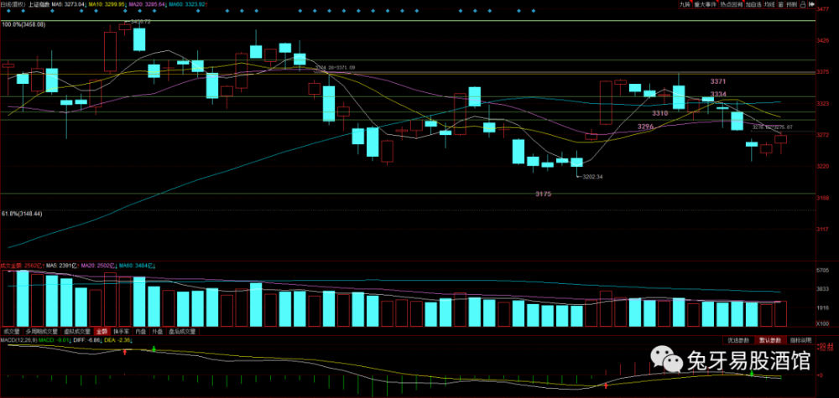Viewport: 839px width, 398px height.
Task: Toggle the 加自选 watchlist button
Action: pos(753,4)
